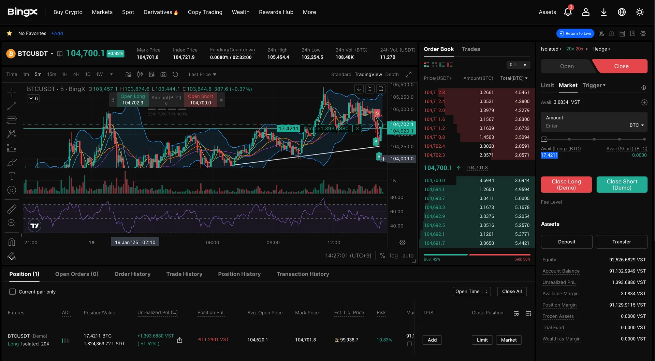Select the ruler measure tool

point(12,209)
